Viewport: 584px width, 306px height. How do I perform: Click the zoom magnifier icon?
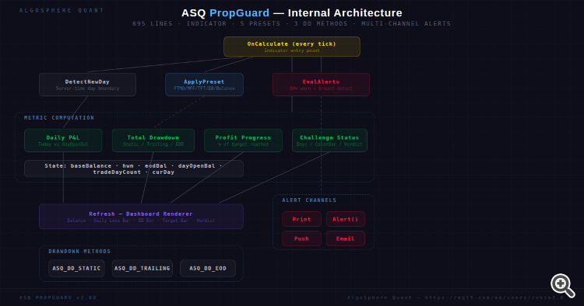point(563,286)
